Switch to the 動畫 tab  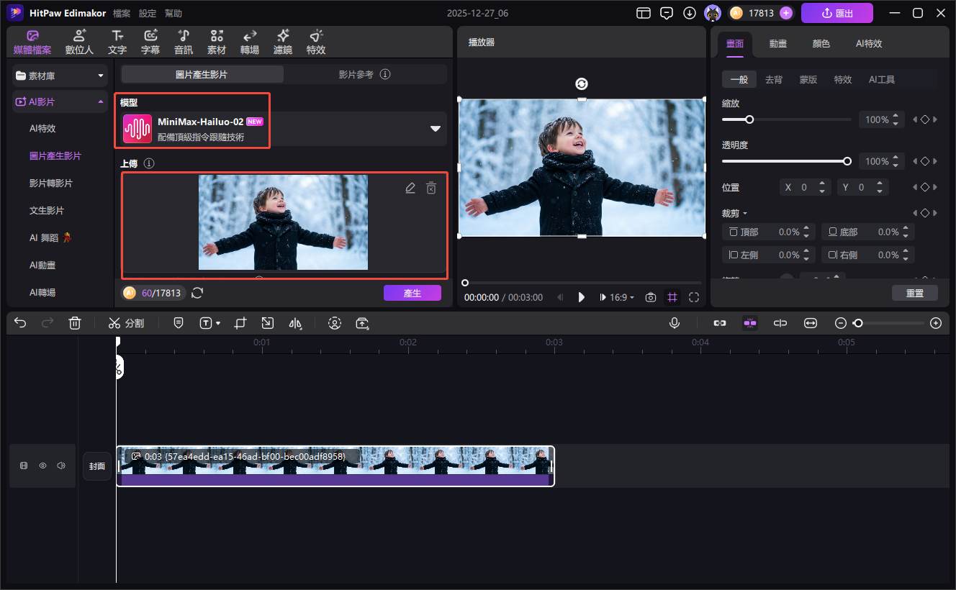pos(777,43)
